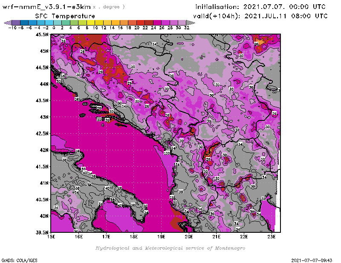Click the 'initialisation: 2021.07.07. 00:00 UTC' text

(260, 7)
